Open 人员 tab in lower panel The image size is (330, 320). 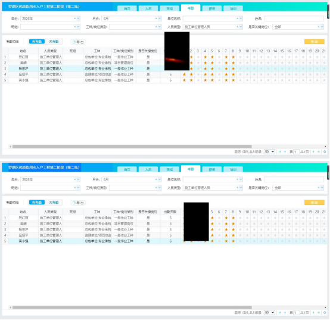148,169
